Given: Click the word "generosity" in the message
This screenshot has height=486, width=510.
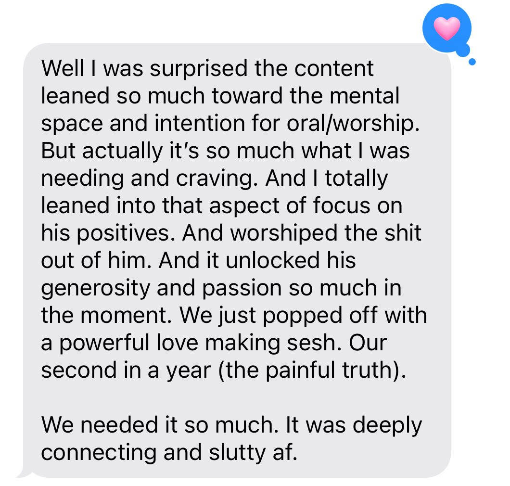Looking at the screenshot, I should [x=96, y=289].
